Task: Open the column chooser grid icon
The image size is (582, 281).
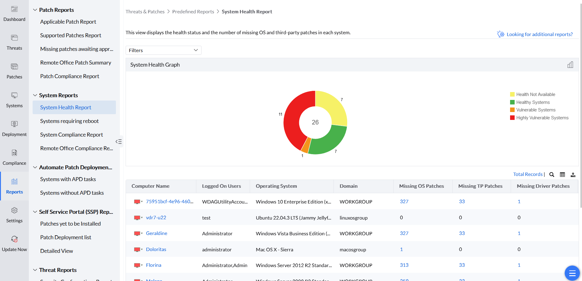Action: tap(562, 175)
